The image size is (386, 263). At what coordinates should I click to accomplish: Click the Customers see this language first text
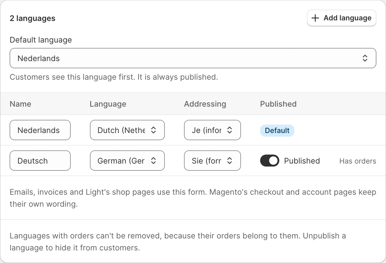(x=114, y=77)
